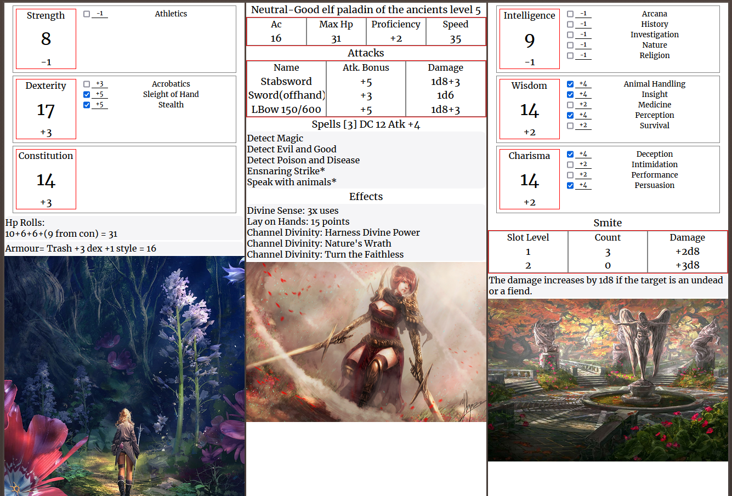
Task: Click the red-haired paladin artwork
Action: pyautogui.click(x=366, y=342)
